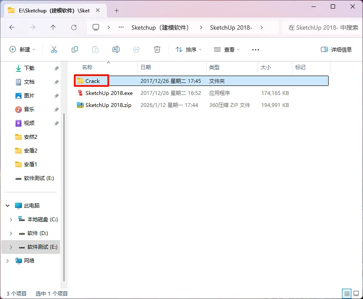Go up one folder level arrow
Viewport: 363px width, 299px height.
click(x=53, y=27)
